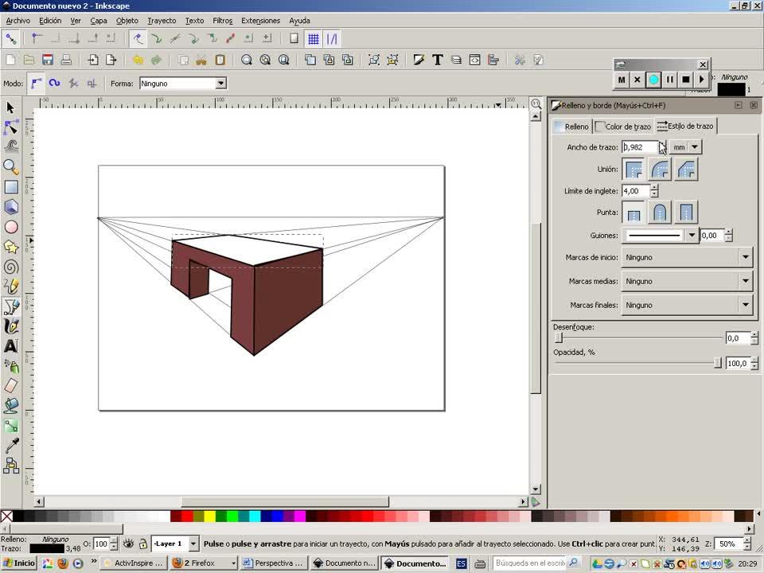The height and width of the screenshot is (573, 764).
Task: Click the Save document icon
Action: point(48,60)
